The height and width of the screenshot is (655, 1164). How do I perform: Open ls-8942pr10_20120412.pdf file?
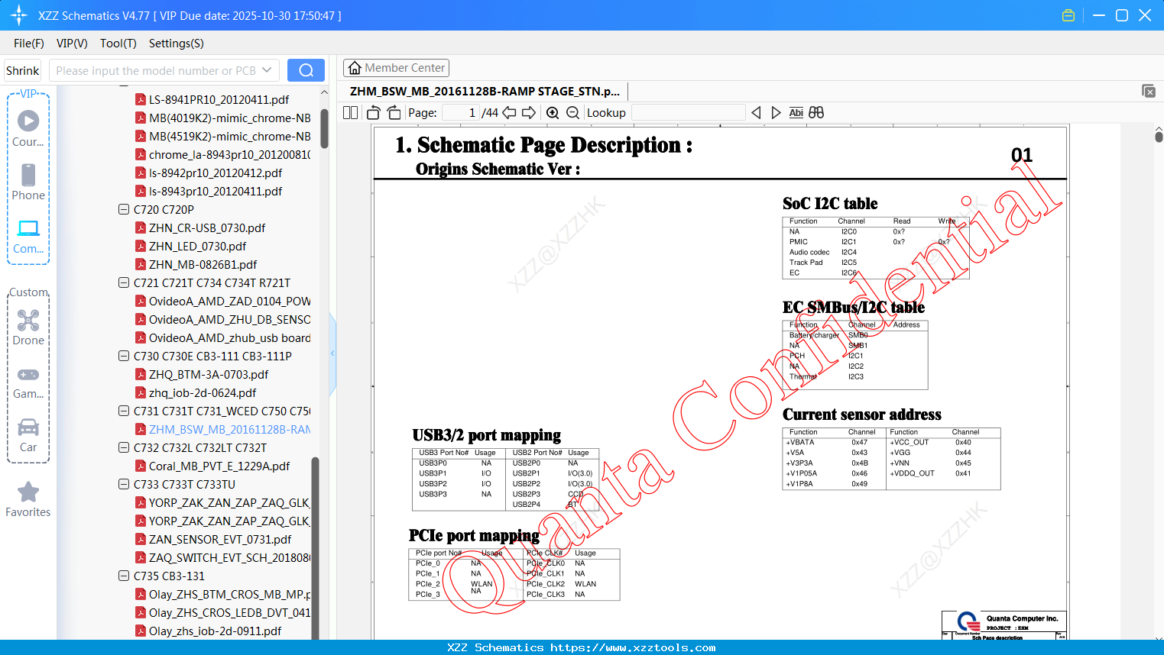tap(216, 173)
